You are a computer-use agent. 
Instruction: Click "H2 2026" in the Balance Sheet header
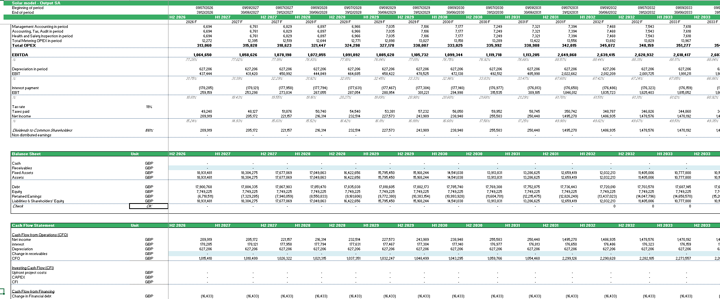pyautogui.click(x=177, y=154)
